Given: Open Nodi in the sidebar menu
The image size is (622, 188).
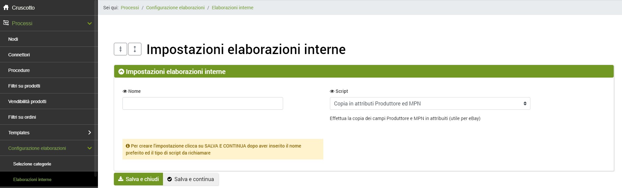Looking at the screenshot, I should [x=13, y=39].
